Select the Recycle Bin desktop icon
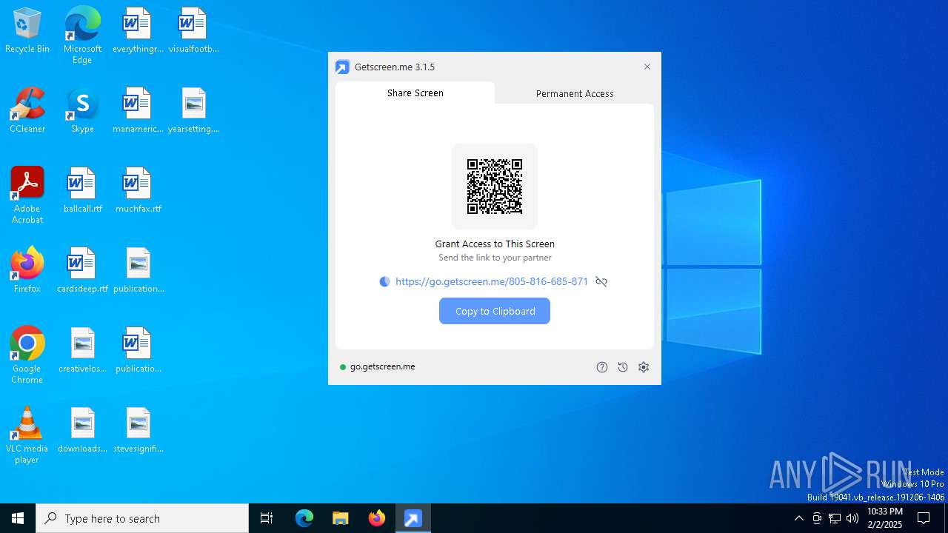This screenshot has width=948, height=533. pos(27,31)
